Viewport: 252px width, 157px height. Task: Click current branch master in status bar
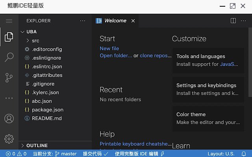click(55, 154)
